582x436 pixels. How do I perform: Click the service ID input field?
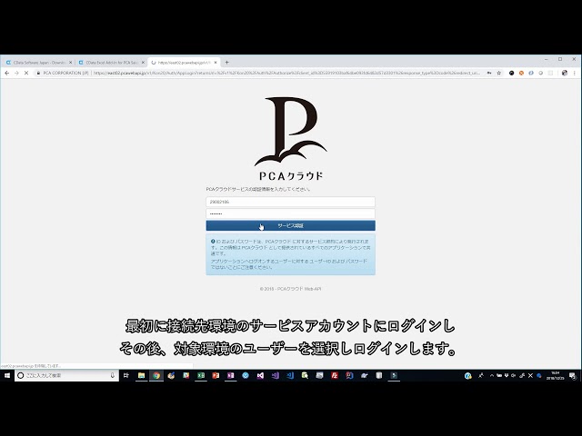coord(290,202)
